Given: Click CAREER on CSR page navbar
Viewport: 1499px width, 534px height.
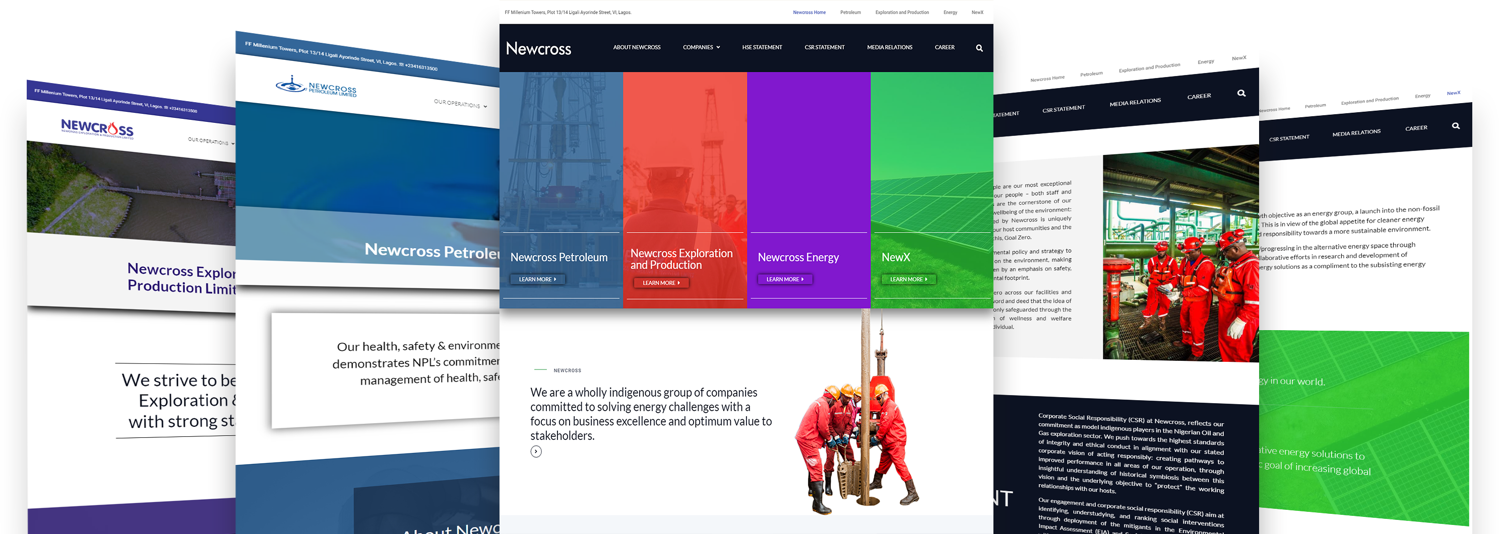Looking at the screenshot, I should click(x=1199, y=97).
